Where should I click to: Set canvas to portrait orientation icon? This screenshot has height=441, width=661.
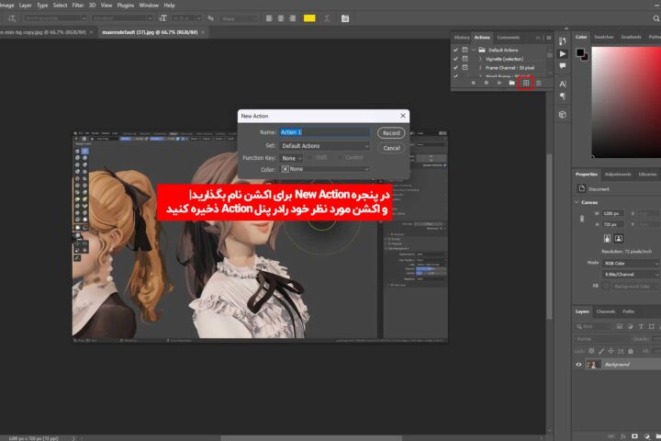click(607, 239)
